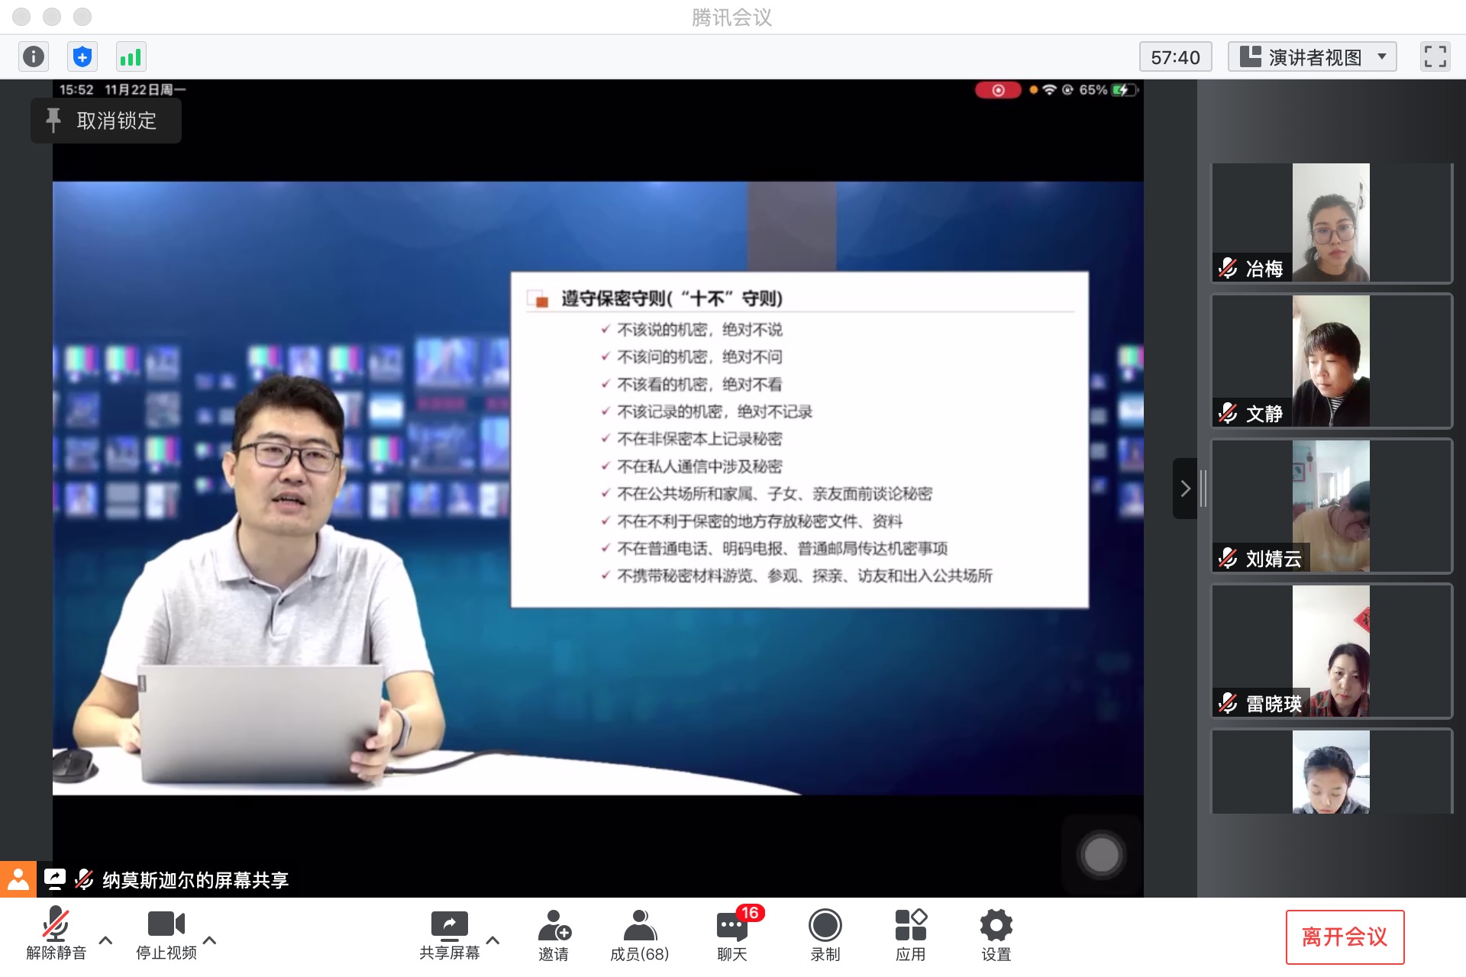Open the speaker view dropdown
The width and height of the screenshot is (1466, 977).
pyautogui.click(x=1312, y=57)
